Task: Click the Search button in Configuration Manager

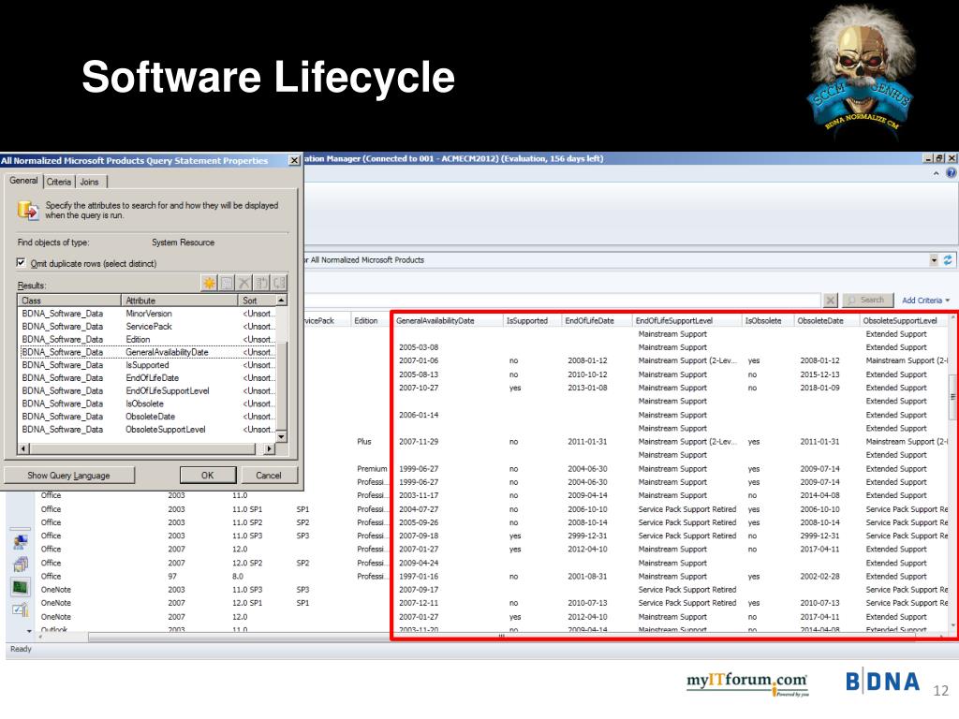Action: 867,301
